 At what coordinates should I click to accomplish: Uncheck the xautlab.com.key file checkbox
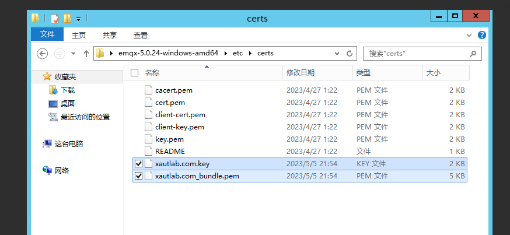[x=138, y=164]
